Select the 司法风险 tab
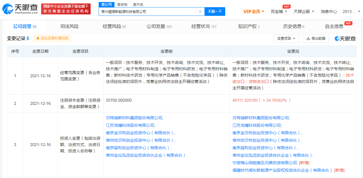363x178 pixels. click(69, 26)
